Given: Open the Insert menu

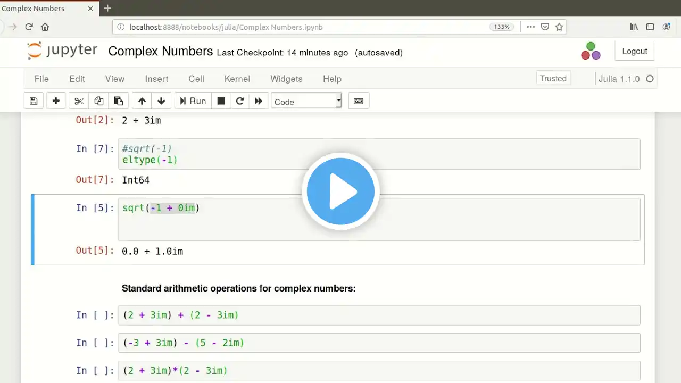Looking at the screenshot, I should (x=156, y=79).
